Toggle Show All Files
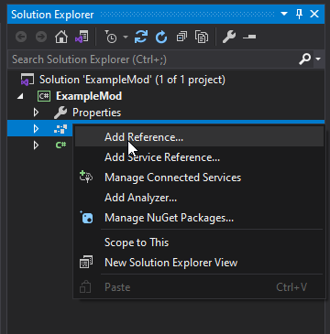 pyautogui.click(x=202, y=38)
